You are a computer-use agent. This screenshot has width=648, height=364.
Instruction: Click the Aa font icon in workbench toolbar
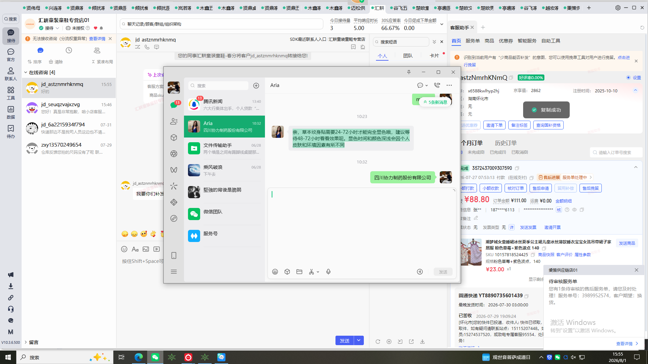(x=135, y=249)
